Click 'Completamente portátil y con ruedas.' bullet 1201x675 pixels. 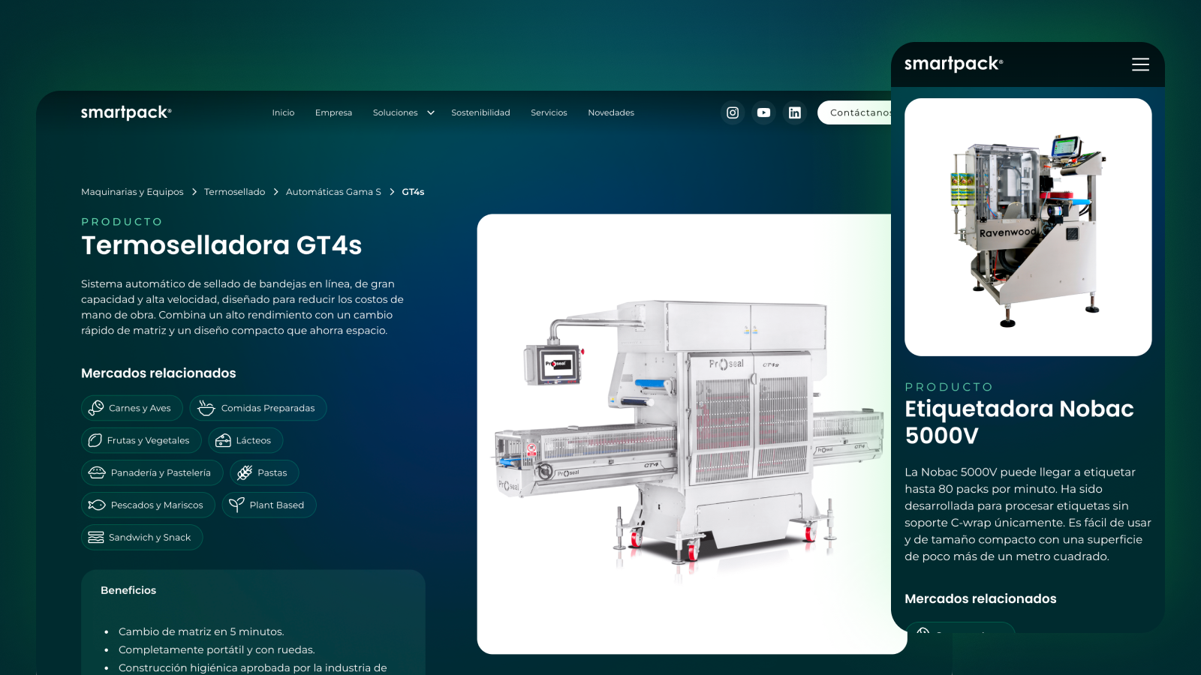[x=216, y=649]
